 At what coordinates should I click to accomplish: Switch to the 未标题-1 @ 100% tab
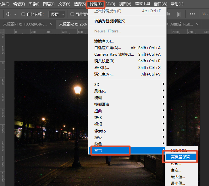[x=25, y=24]
